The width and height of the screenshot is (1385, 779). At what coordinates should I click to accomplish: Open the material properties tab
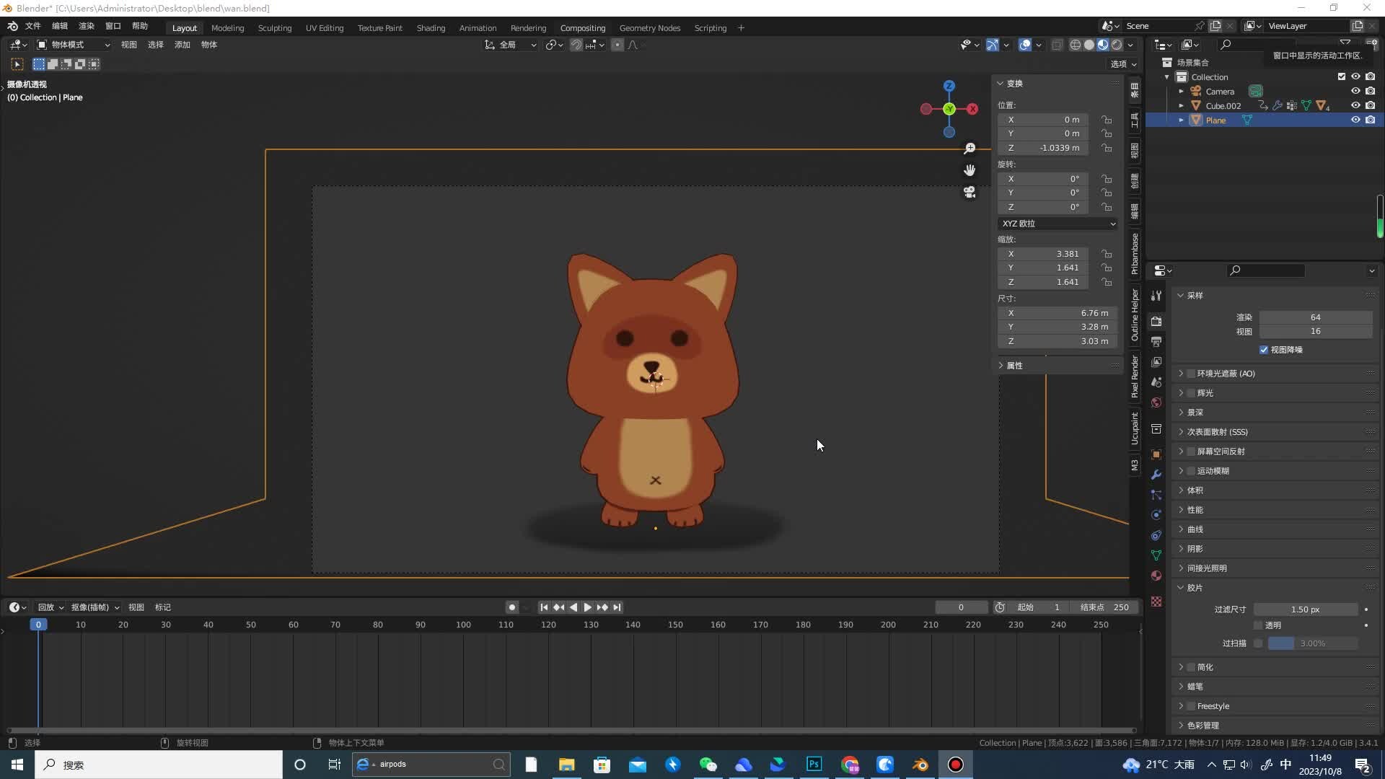1156,576
